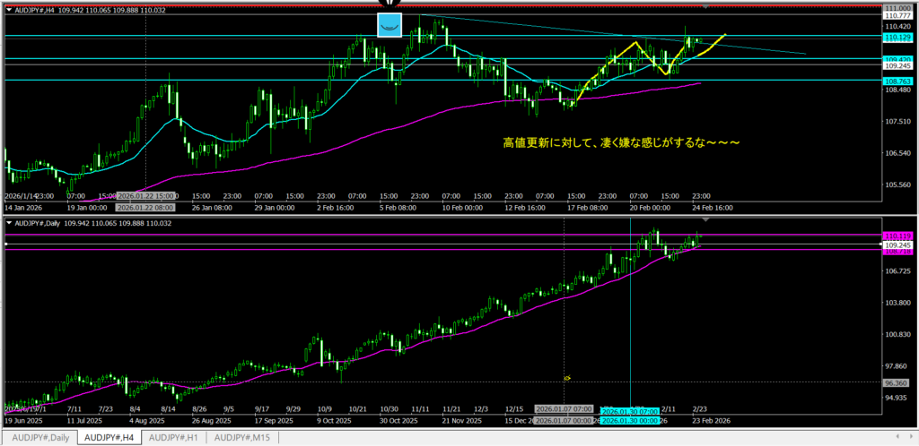The height and width of the screenshot is (446, 919).
Task: Click the gray chart-shift triangle atop H4 chart
Action: tap(707, 7)
